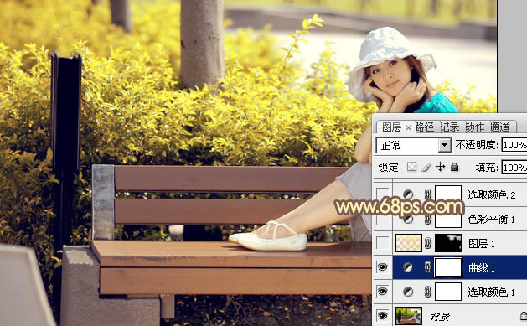This screenshot has height=326, width=527.
Task: Click the lock transparent pixels icon
Action: 411,167
